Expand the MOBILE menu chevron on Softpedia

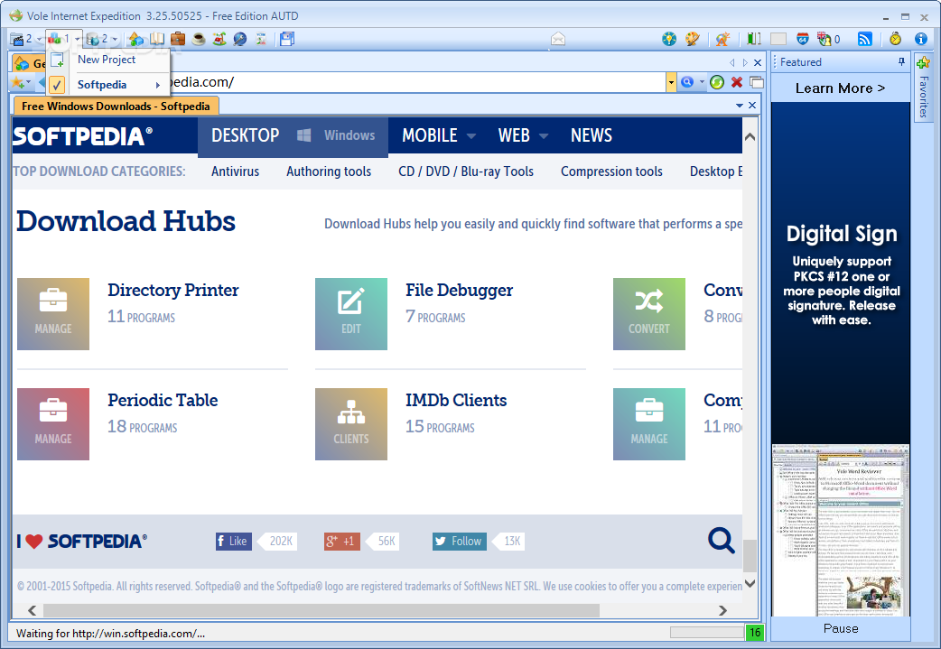(471, 136)
